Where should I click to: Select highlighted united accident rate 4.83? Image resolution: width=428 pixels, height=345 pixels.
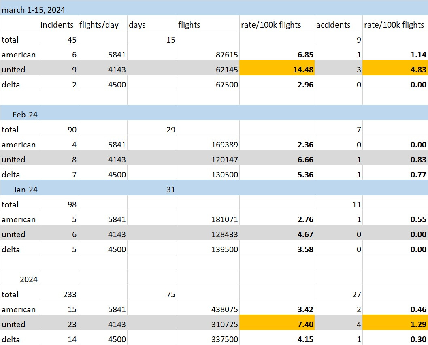click(x=395, y=68)
